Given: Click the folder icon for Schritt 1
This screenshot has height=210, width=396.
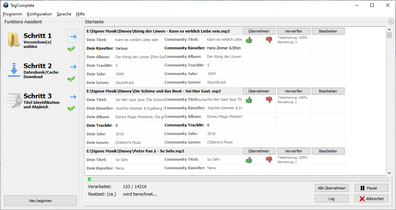Looking at the screenshot, I should point(14,40).
